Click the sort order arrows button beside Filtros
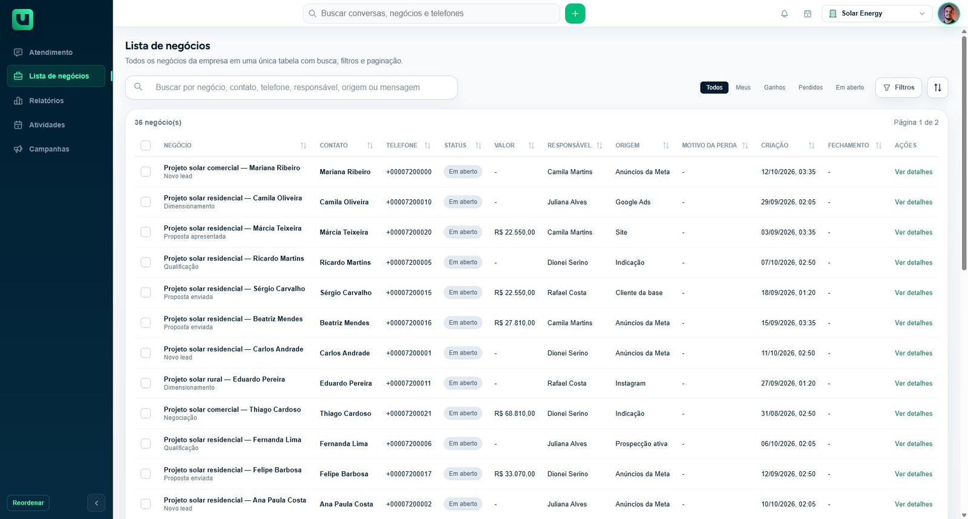Image resolution: width=968 pixels, height=519 pixels. (x=937, y=88)
